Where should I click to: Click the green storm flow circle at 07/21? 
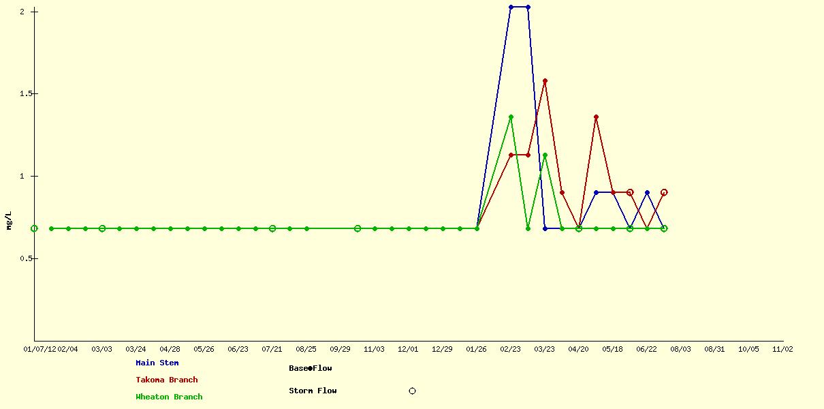click(x=272, y=228)
